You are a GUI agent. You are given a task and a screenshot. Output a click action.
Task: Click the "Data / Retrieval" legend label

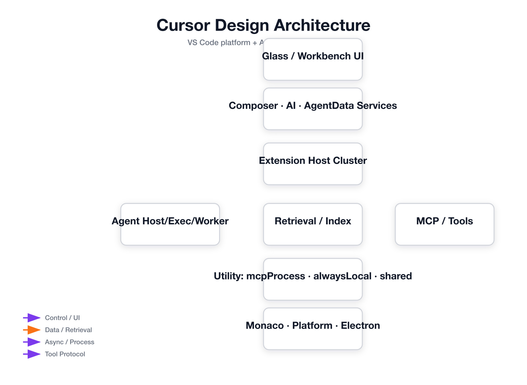69,330
